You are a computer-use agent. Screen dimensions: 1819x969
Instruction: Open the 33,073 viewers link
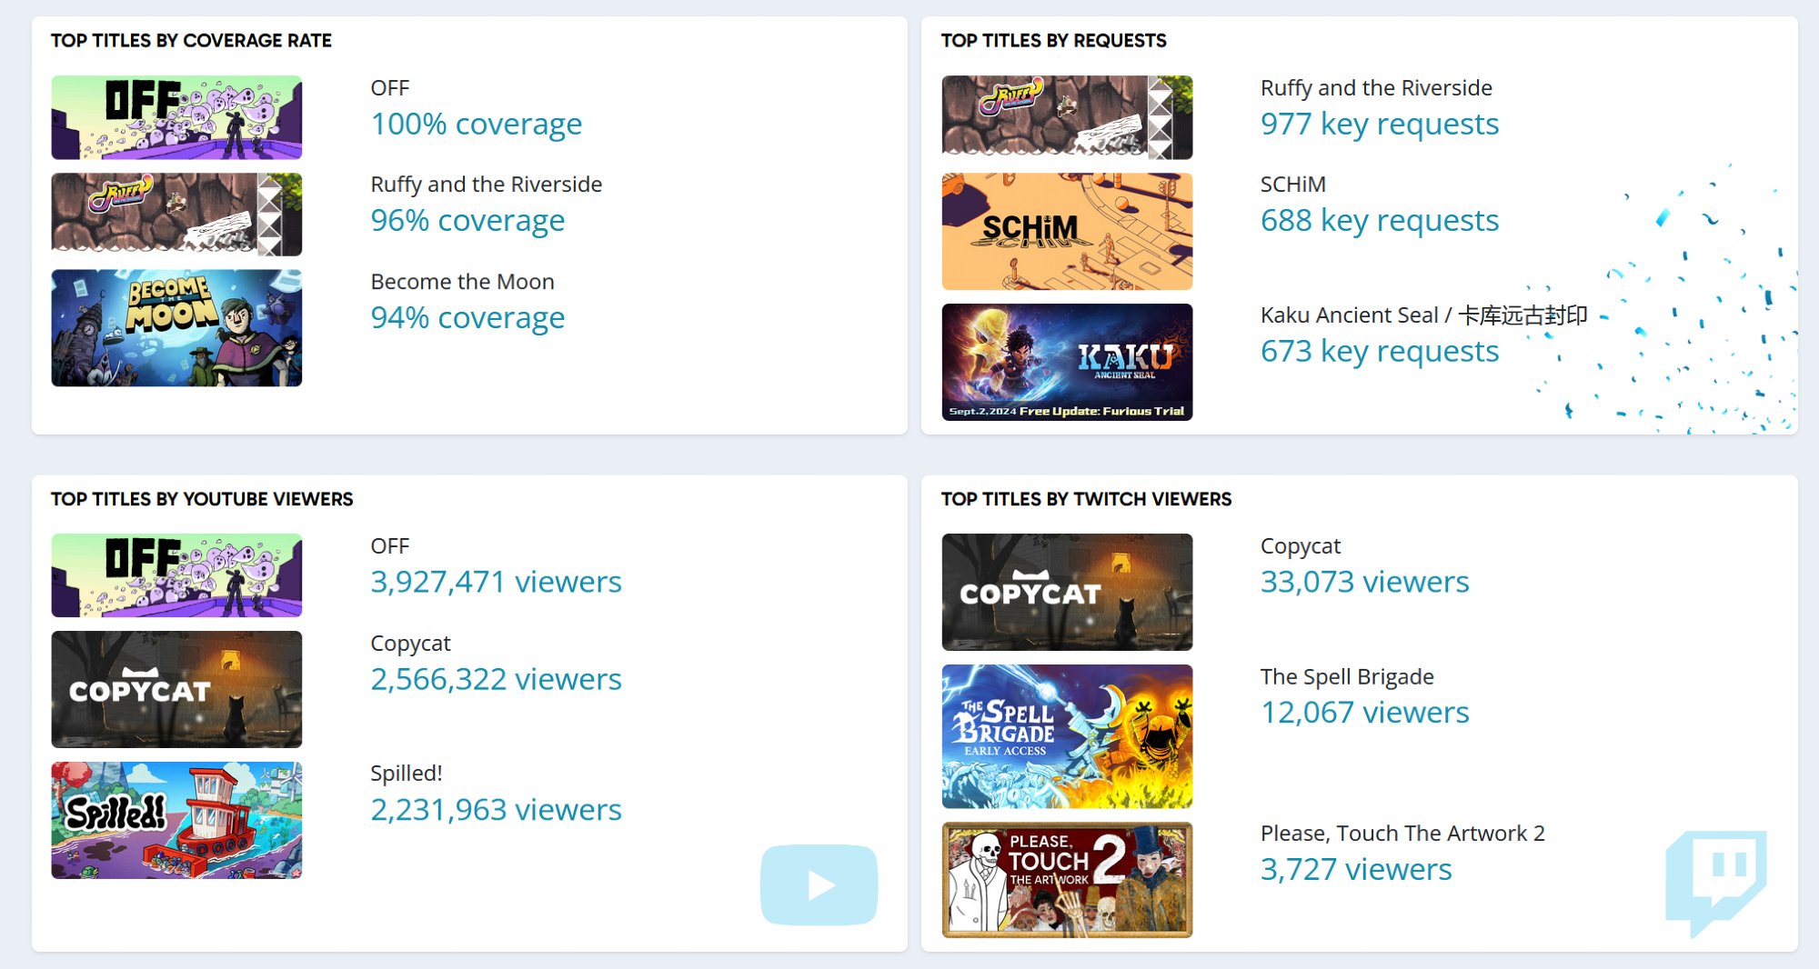pyautogui.click(x=1364, y=582)
